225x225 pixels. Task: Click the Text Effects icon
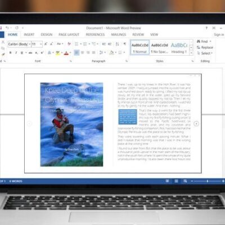point(49,53)
